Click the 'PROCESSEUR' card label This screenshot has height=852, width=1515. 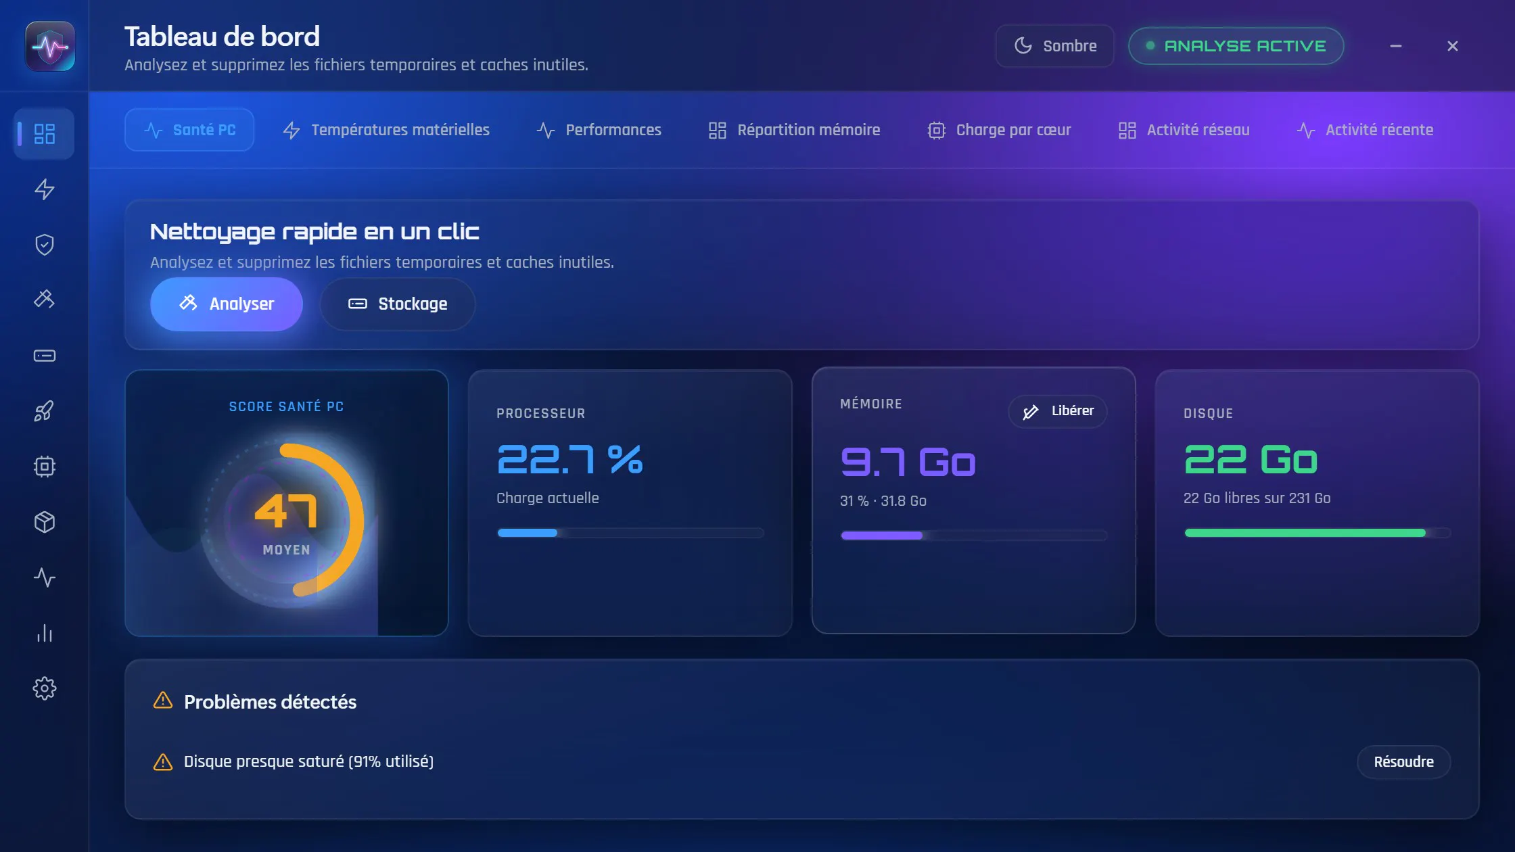540,413
